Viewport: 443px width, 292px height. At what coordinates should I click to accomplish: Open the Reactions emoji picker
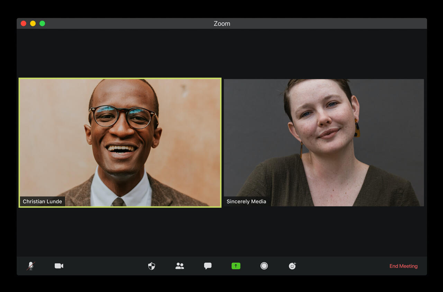292,266
